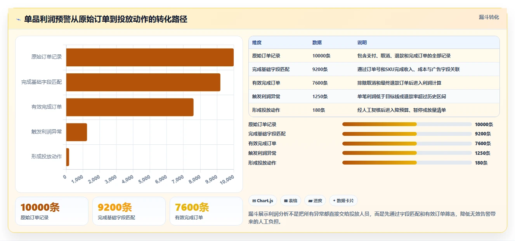Click the progress value 180条
The width and height of the screenshot is (515, 241).
coord(481,163)
